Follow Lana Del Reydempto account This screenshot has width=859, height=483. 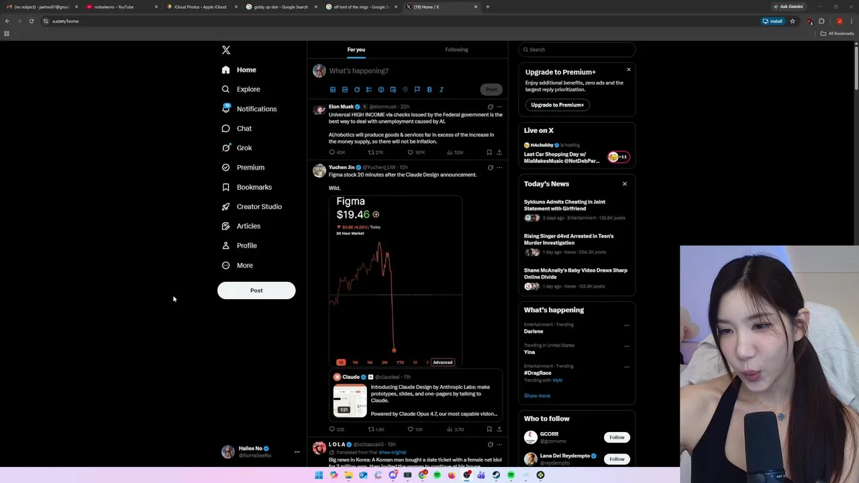pyautogui.click(x=617, y=459)
